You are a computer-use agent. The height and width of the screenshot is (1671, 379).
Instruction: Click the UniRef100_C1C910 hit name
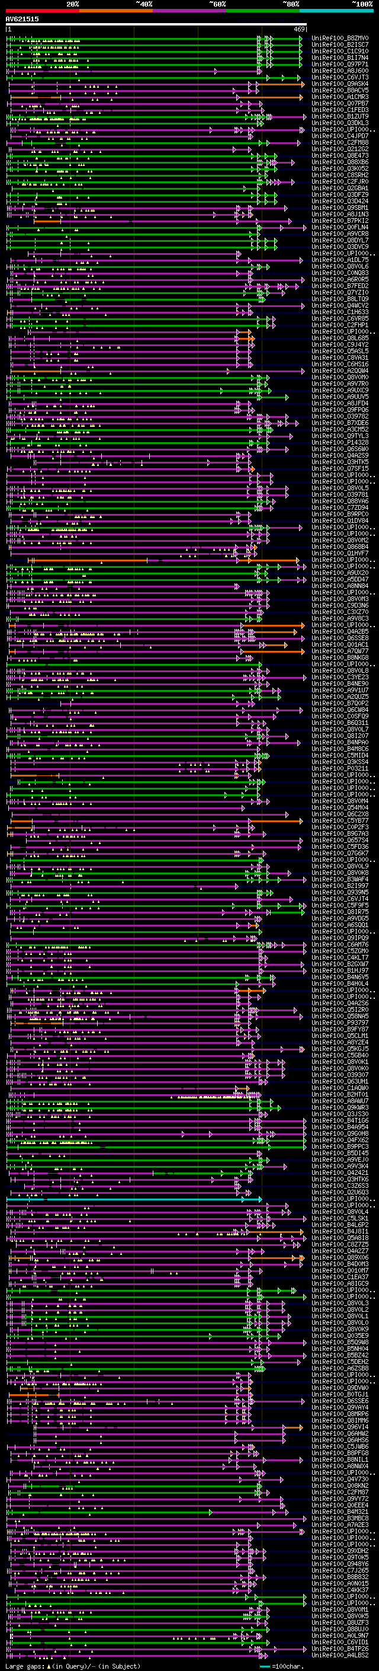coord(339,51)
